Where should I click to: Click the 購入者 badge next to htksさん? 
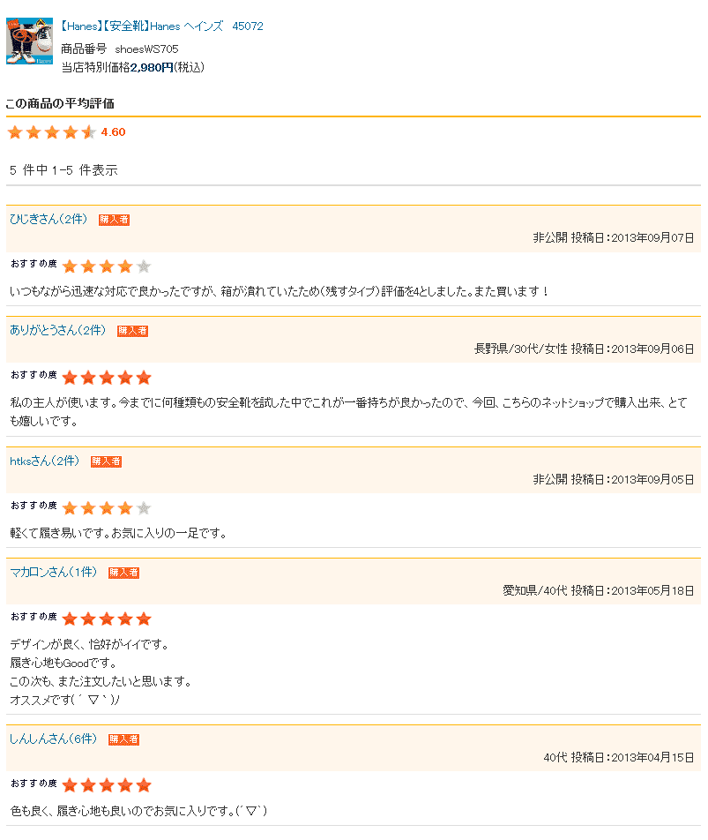click(x=106, y=461)
